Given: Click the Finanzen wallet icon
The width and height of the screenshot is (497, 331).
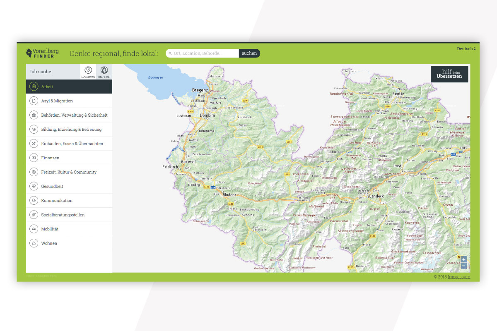Looking at the screenshot, I should click(x=35, y=158).
